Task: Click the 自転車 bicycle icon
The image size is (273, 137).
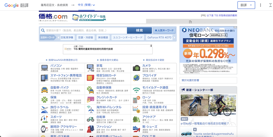Action: 90,119
